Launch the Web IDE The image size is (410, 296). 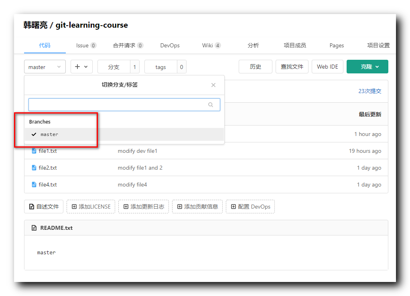(327, 67)
